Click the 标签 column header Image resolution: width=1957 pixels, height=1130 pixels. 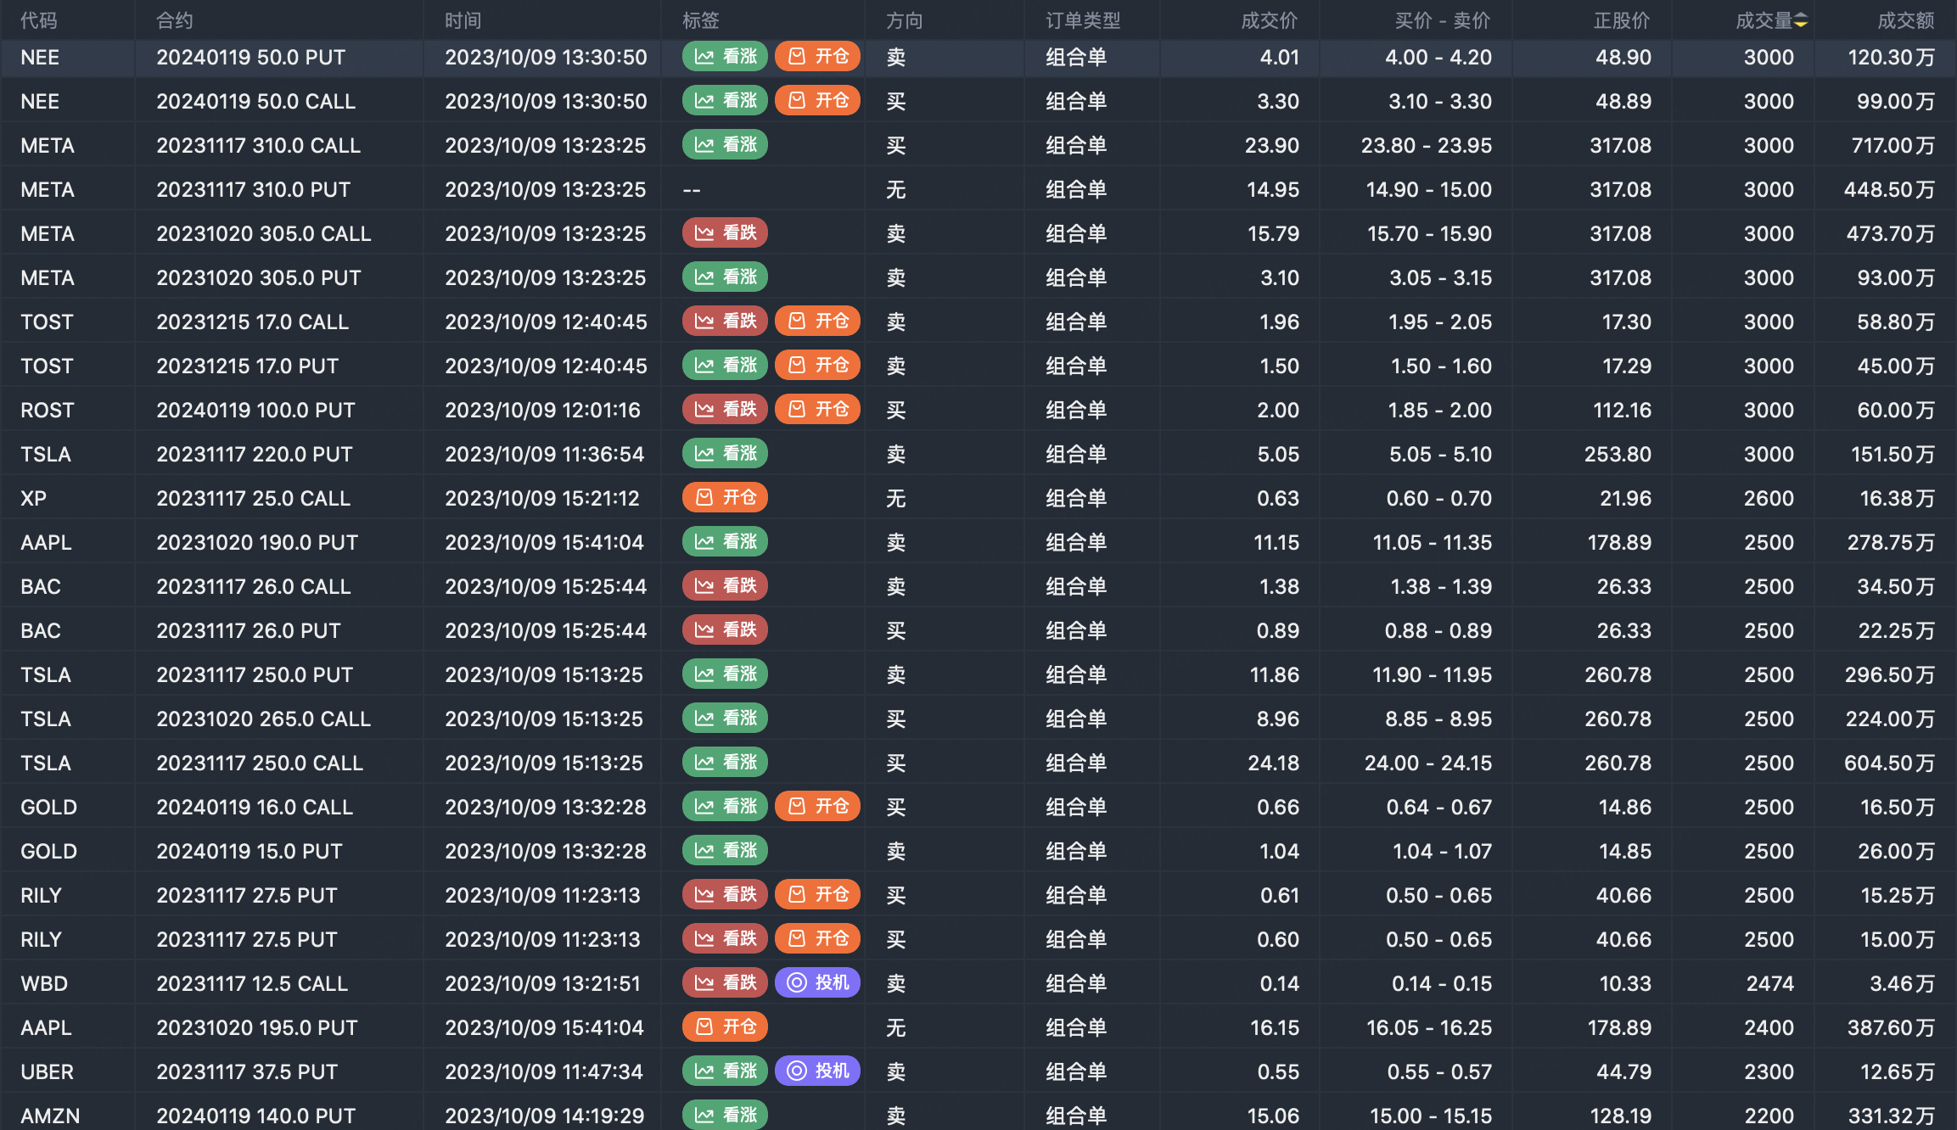click(700, 20)
